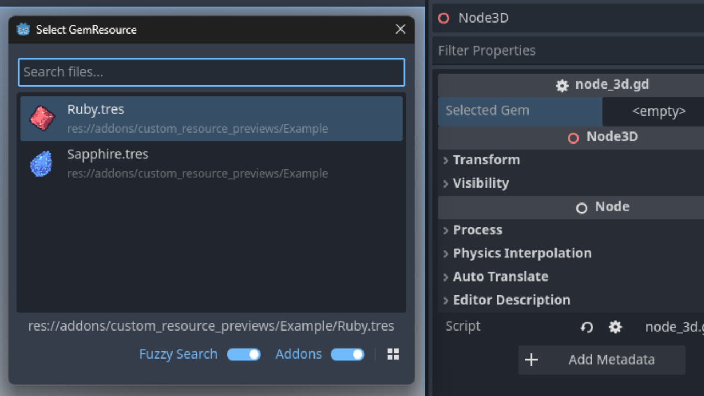
Task: Click the plus icon on Add Metadata
Action: (531, 360)
